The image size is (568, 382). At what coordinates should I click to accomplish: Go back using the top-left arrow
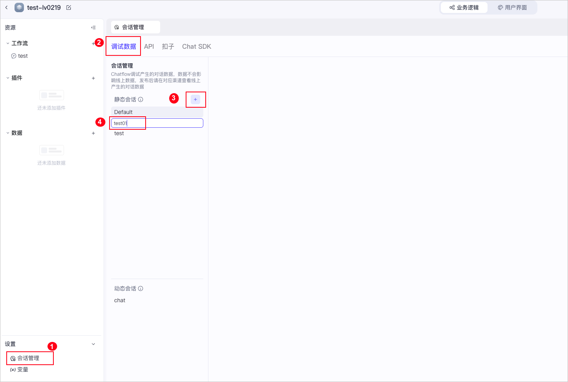[x=7, y=7]
